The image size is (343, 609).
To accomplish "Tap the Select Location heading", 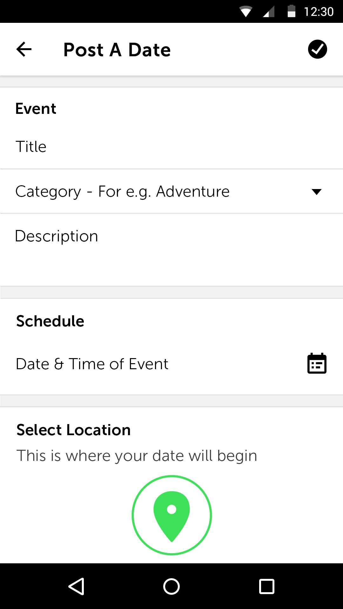I will pos(73,430).
